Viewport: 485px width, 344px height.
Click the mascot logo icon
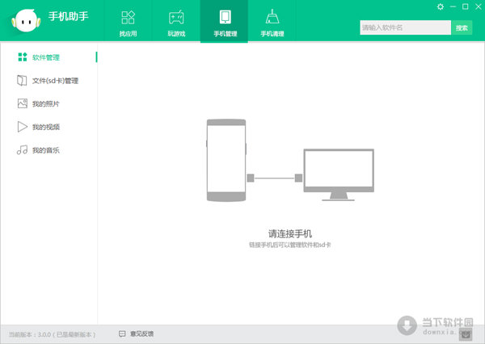tap(27, 21)
